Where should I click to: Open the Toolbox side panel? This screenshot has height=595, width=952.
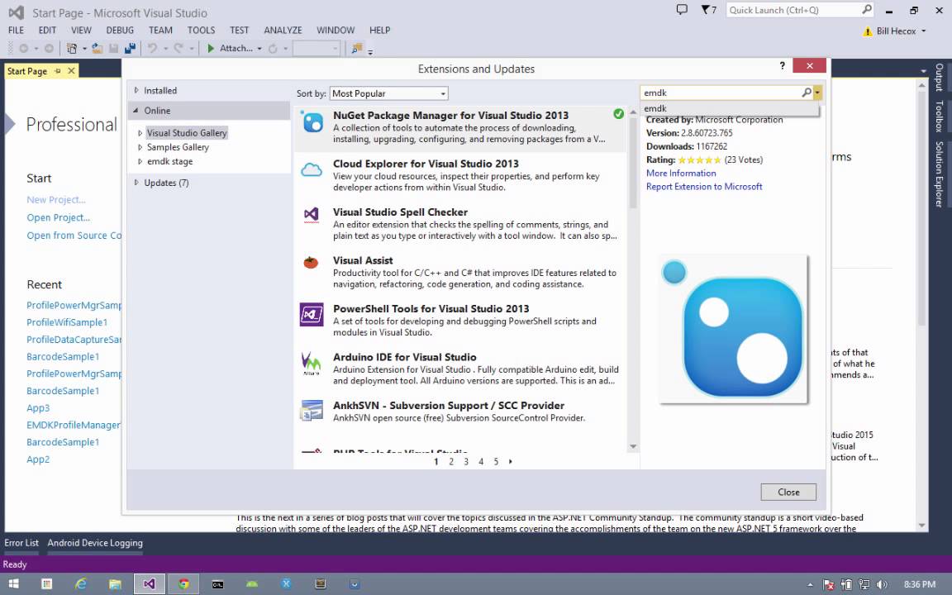tap(940, 116)
